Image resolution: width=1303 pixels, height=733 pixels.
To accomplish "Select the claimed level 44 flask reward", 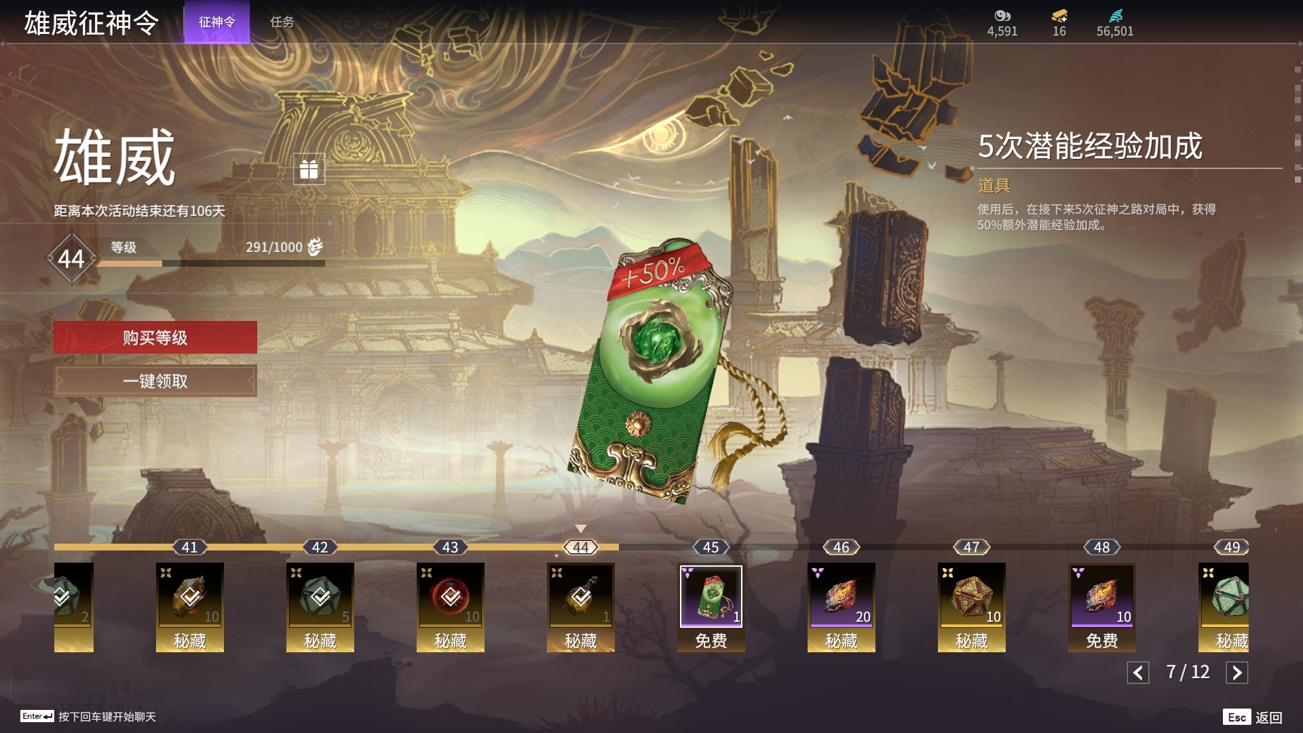I will coord(580,607).
